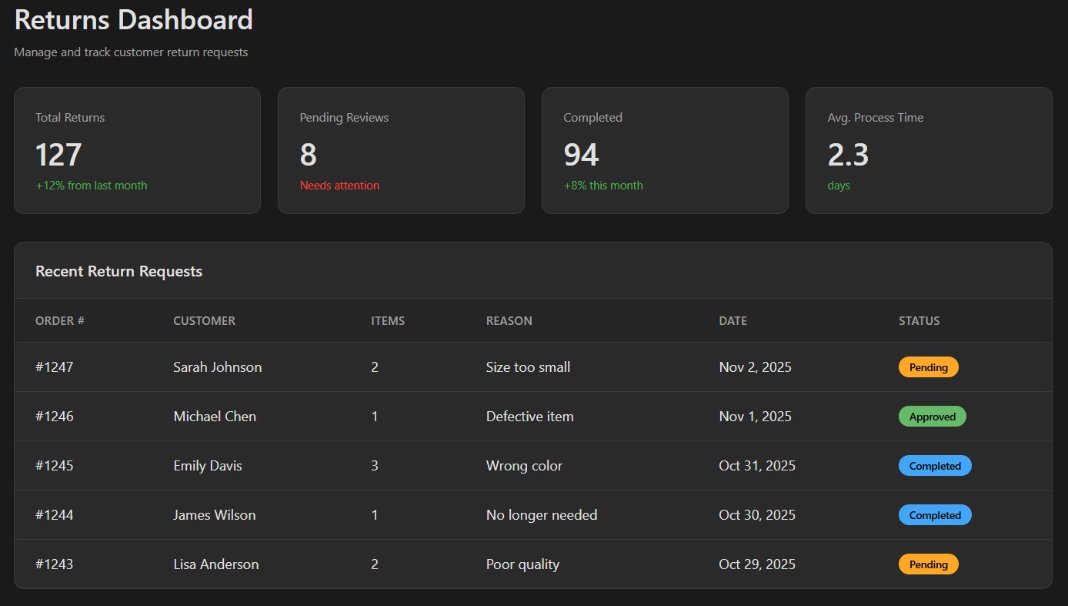This screenshot has width=1068, height=606.
Task: Click the Pending Reviews card showing 8
Action: (x=401, y=150)
